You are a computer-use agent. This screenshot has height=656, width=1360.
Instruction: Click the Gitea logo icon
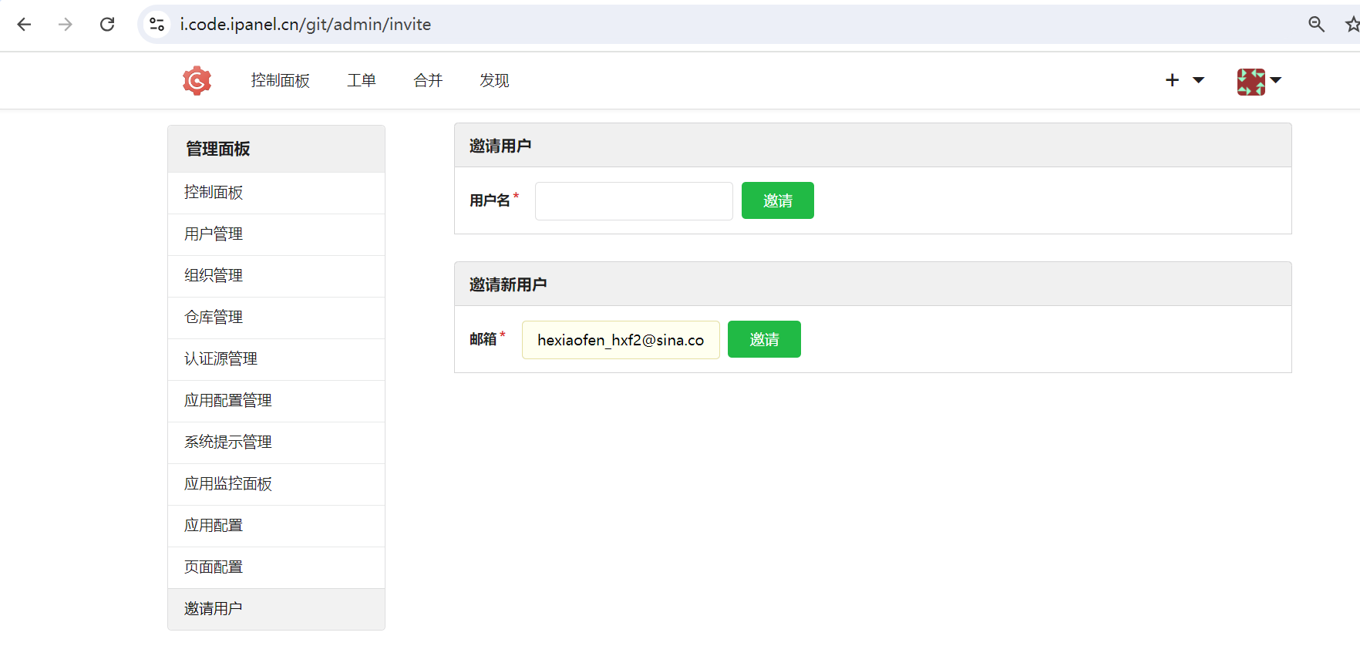tap(197, 80)
